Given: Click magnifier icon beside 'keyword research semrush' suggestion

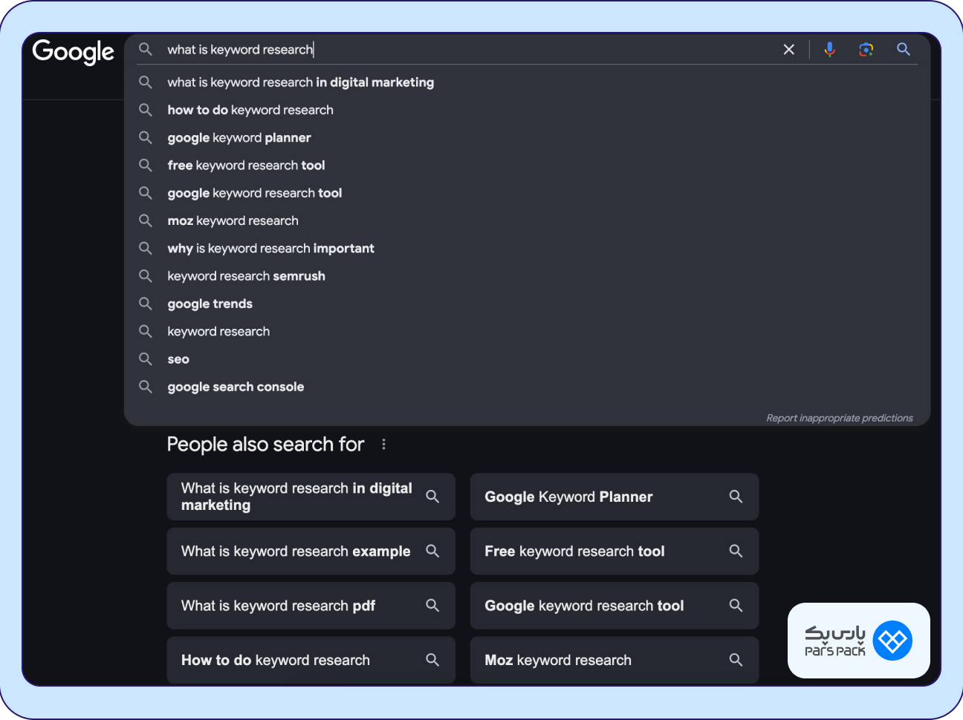Looking at the screenshot, I should pos(146,276).
